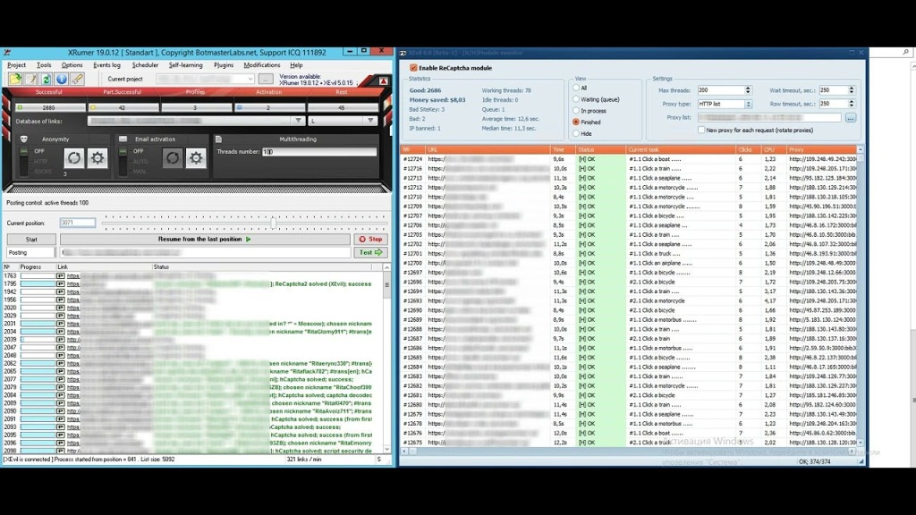Viewport: 916px width, 515px height.
Task: Click Anonymity refresh arrows button
Action: (x=74, y=157)
